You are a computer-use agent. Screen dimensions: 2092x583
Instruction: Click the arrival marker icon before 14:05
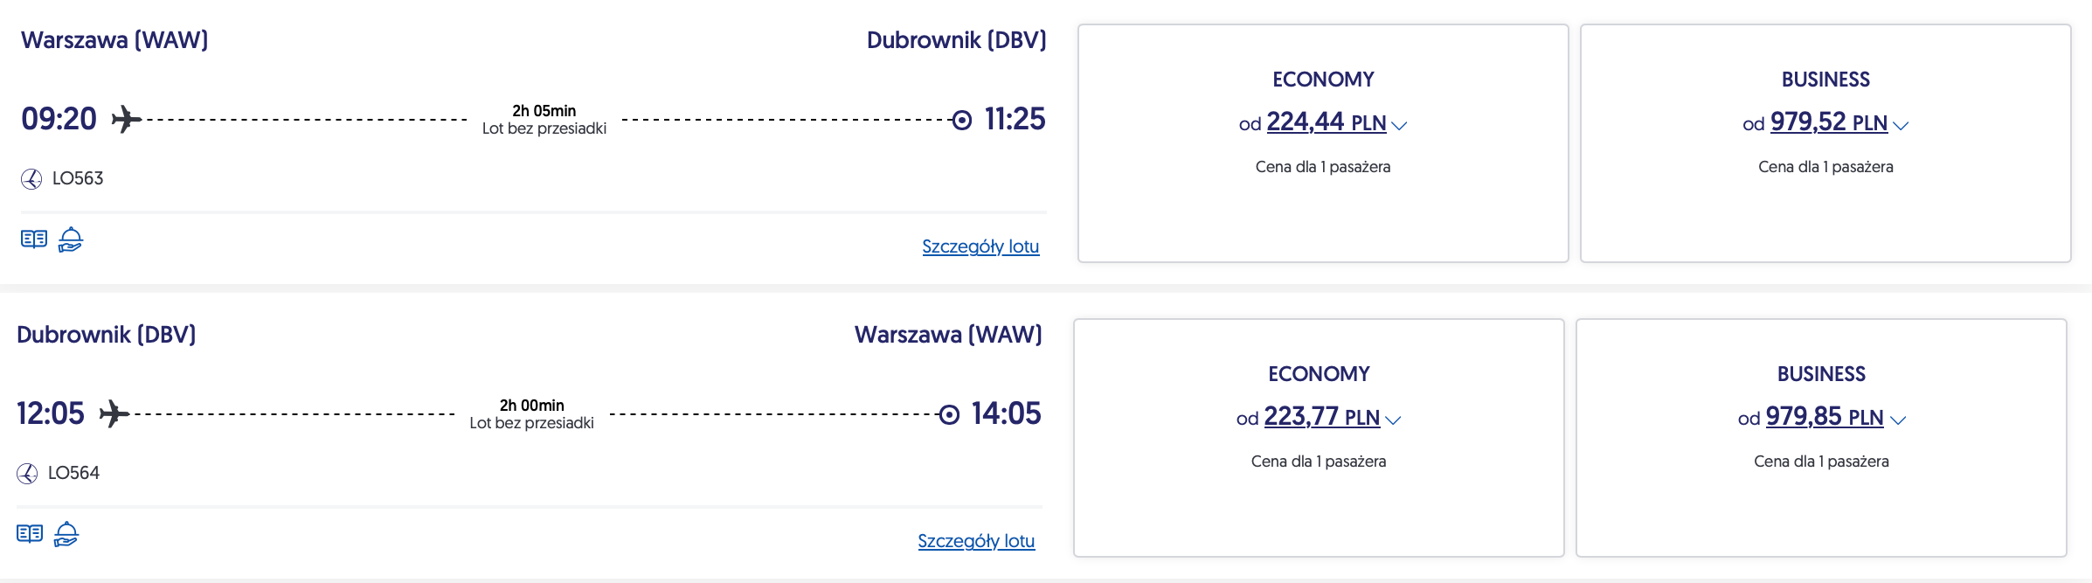(949, 414)
